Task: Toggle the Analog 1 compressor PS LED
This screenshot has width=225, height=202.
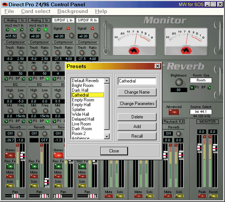Action: (5, 78)
